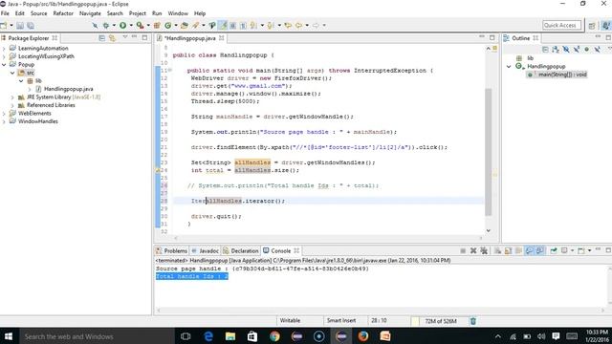Open the Project menu

pos(138,13)
